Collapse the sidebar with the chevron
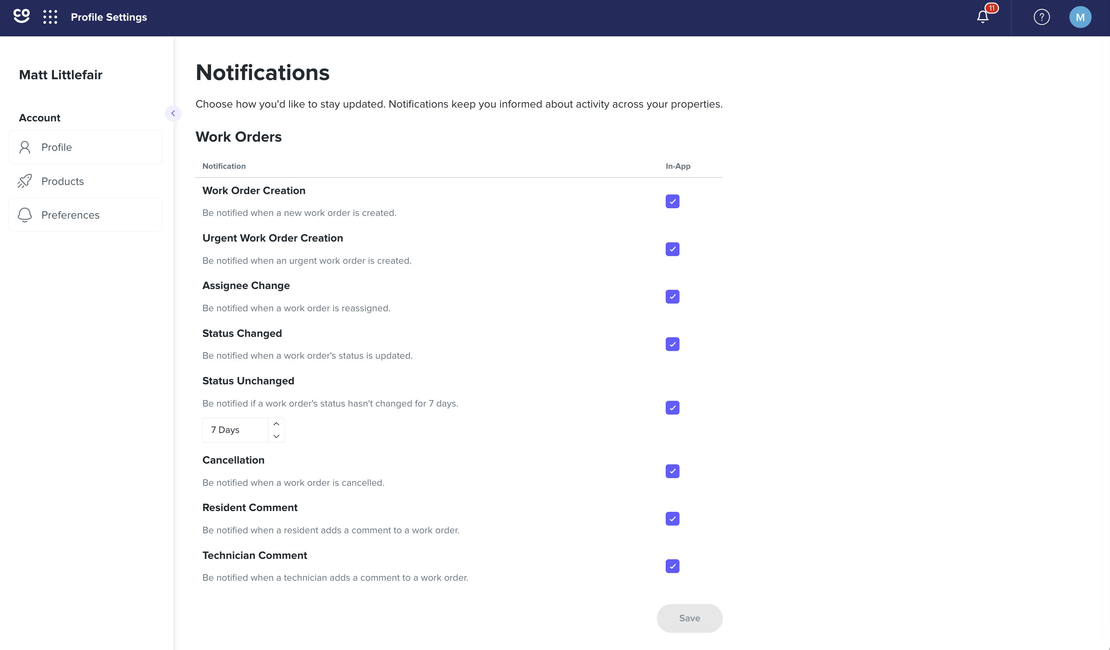 (173, 114)
